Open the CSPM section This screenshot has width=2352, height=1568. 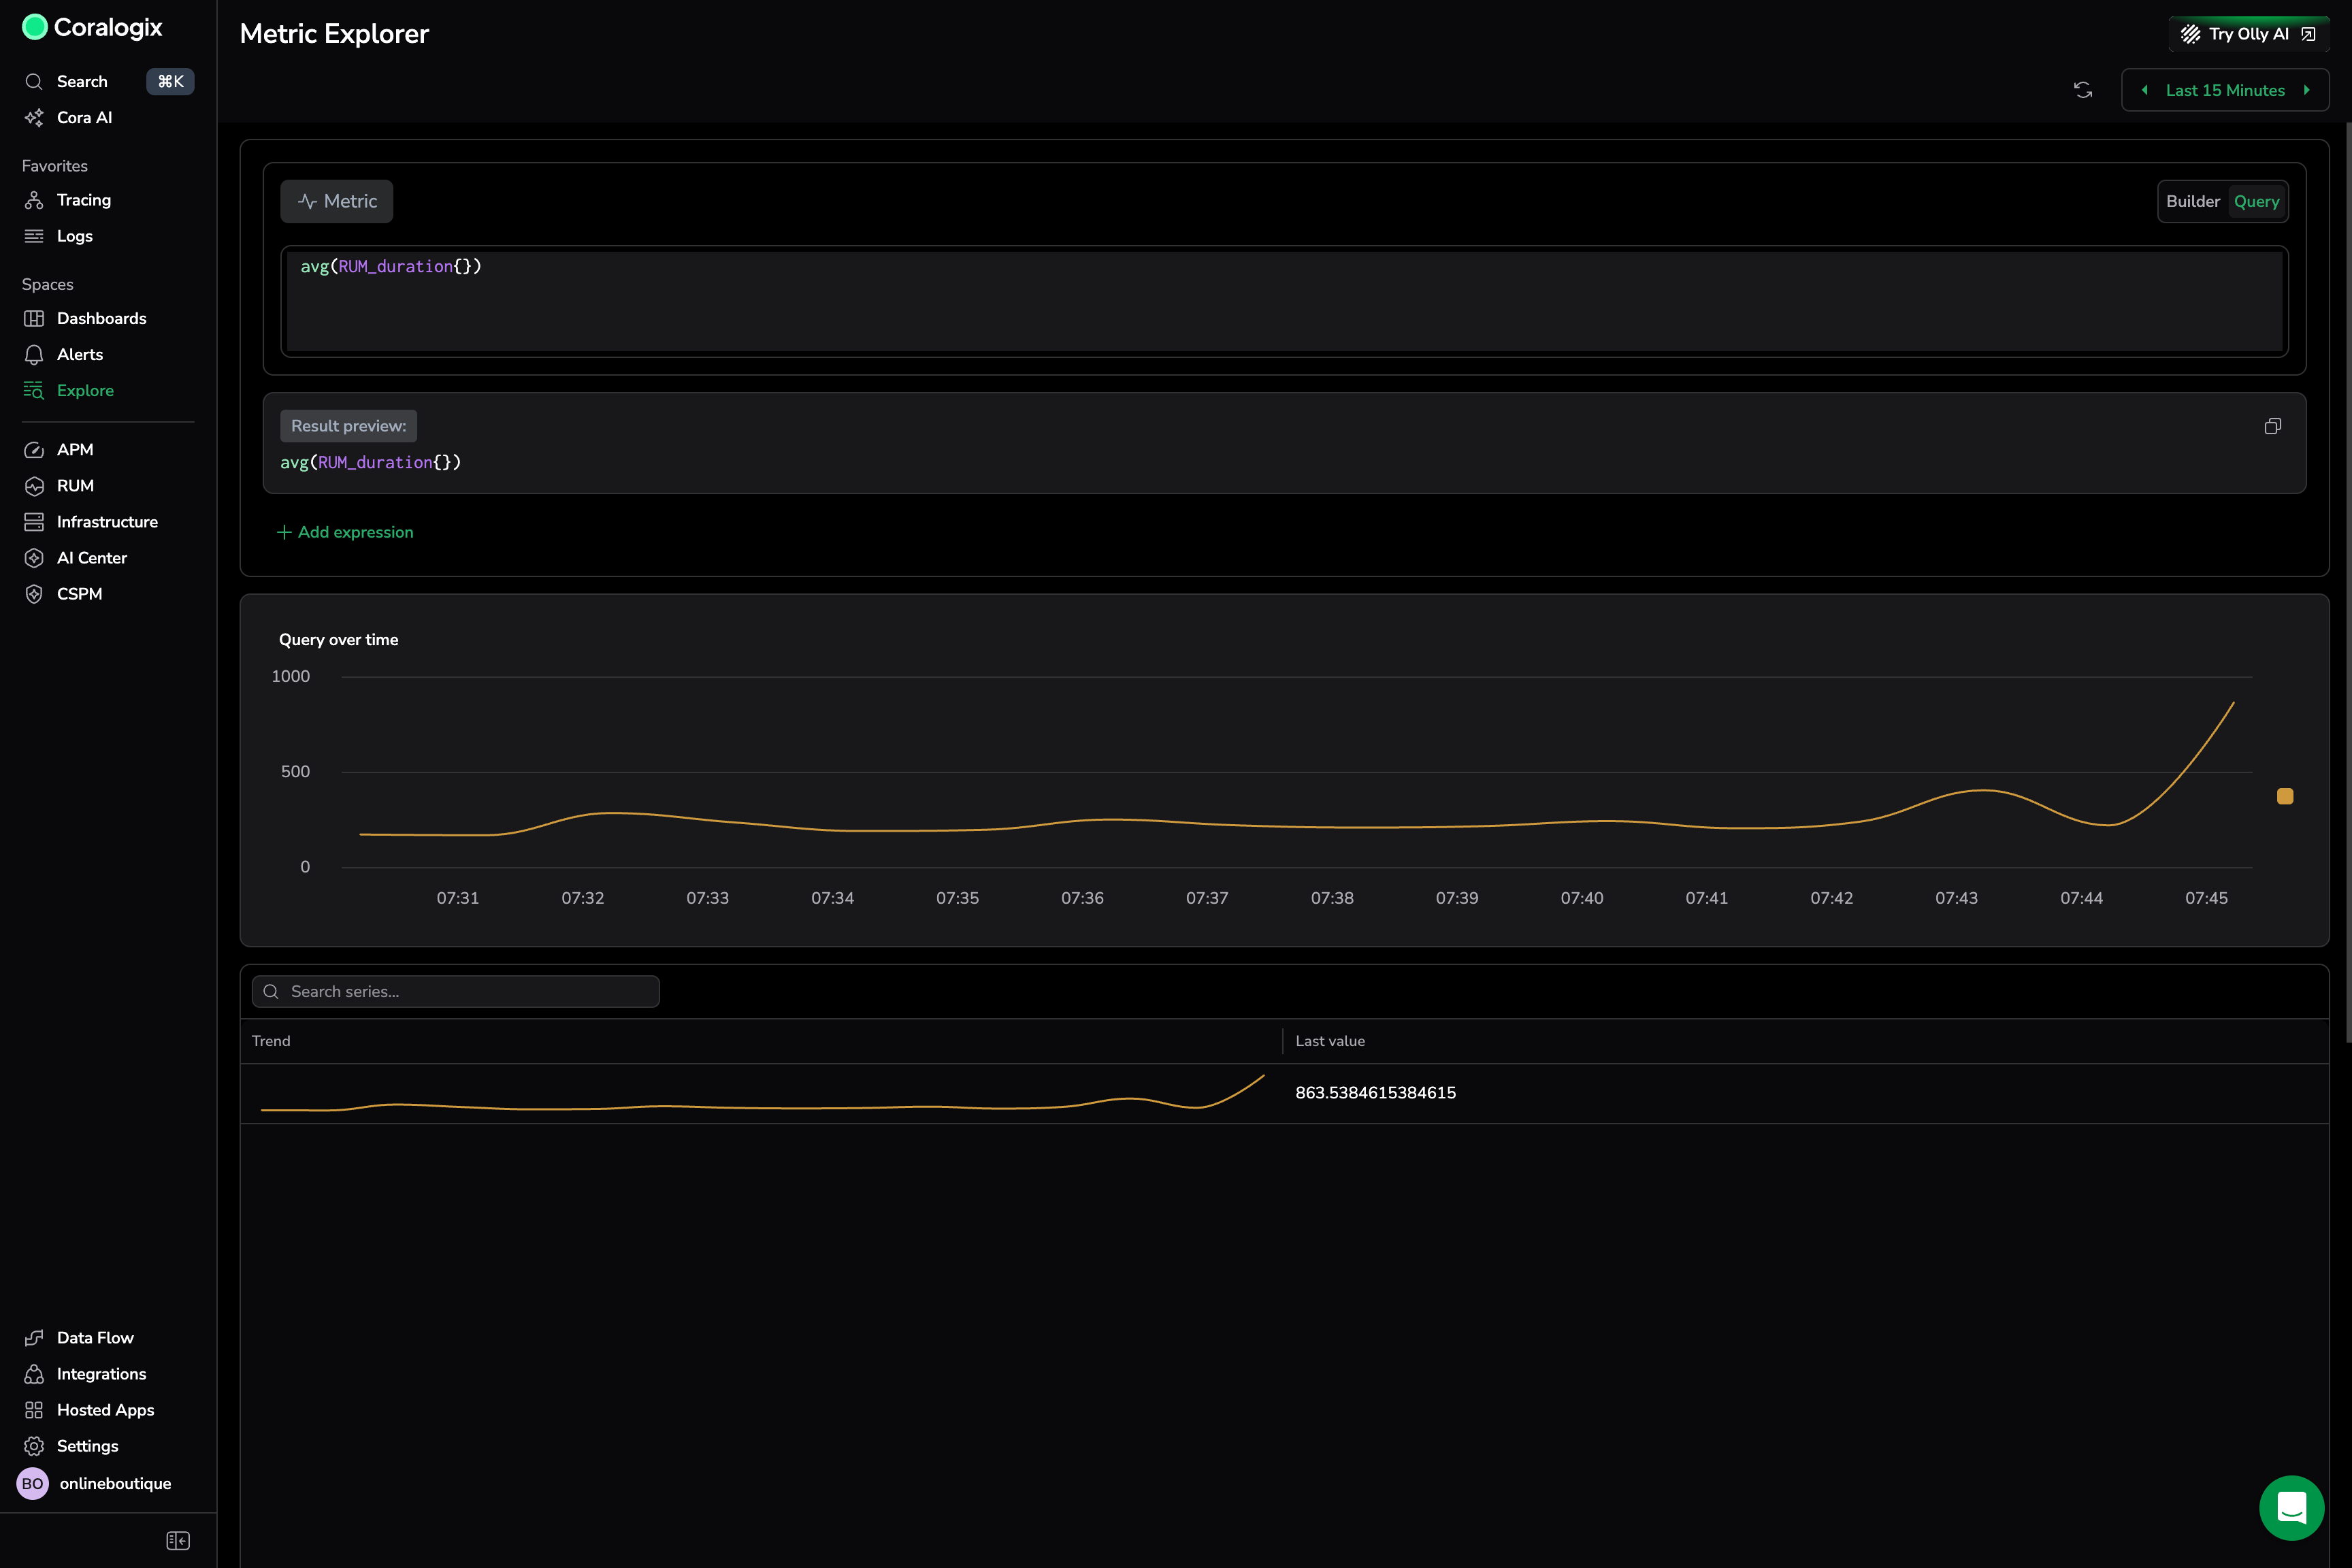[x=79, y=594]
